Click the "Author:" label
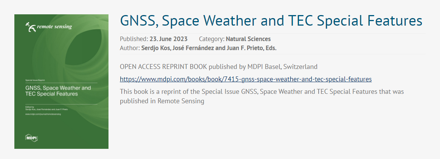 [x=130, y=48]
